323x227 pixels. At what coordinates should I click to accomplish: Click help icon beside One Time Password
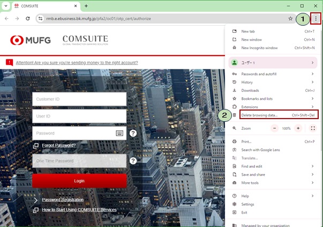[x=133, y=161]
